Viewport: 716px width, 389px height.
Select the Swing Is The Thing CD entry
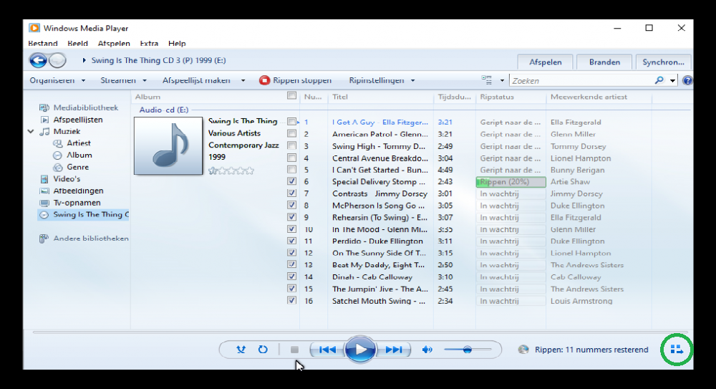coord(84,214)
